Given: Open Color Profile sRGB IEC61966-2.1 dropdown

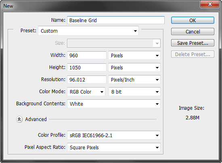Looking at the screenshot, I should 114,136.
